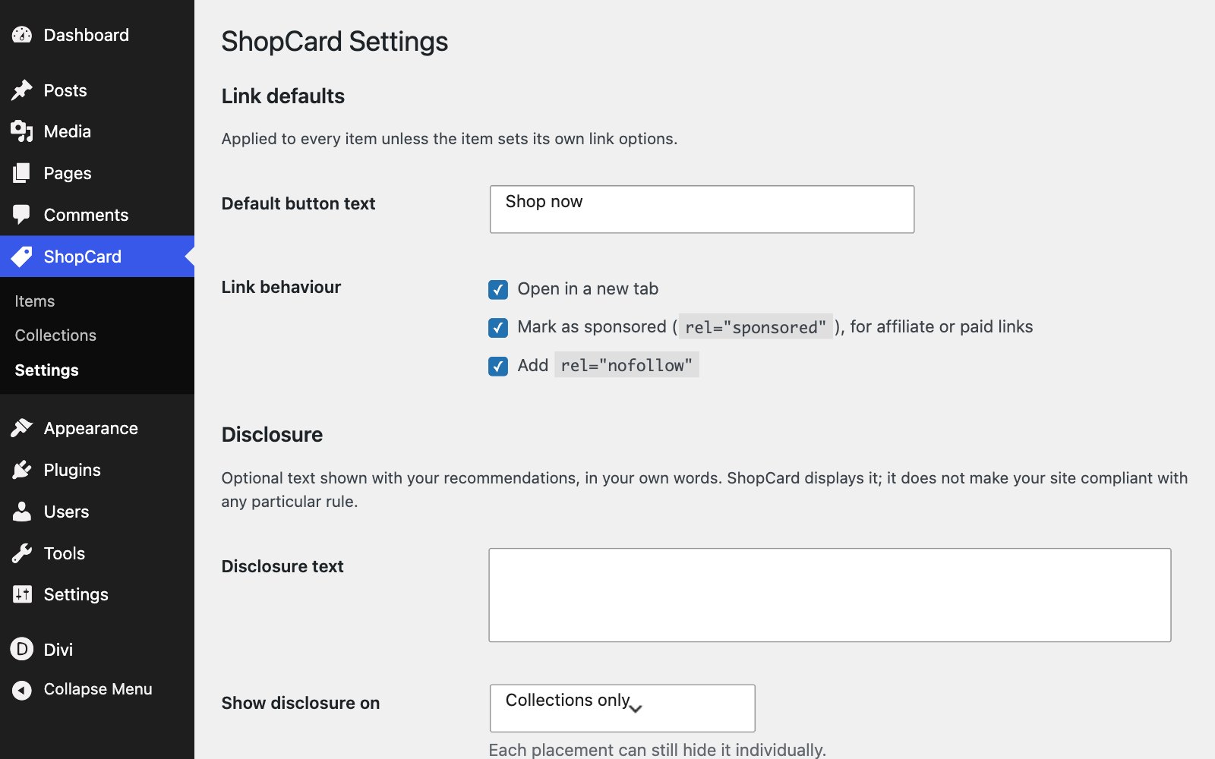
Task: Uncheck Open in a new tab
Action: coord(498,289)
